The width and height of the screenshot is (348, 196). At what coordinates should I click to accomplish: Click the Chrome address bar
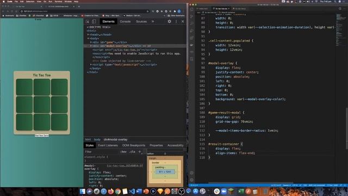click(x=84, y=11)
